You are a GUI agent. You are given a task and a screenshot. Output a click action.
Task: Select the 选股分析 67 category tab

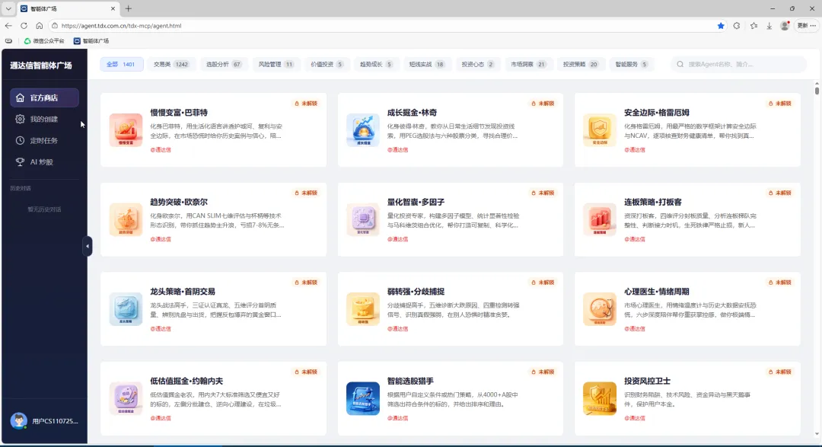[x=223, y=64]
